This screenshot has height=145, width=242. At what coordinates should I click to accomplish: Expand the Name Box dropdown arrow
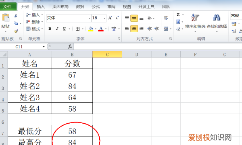pos(44,47)
